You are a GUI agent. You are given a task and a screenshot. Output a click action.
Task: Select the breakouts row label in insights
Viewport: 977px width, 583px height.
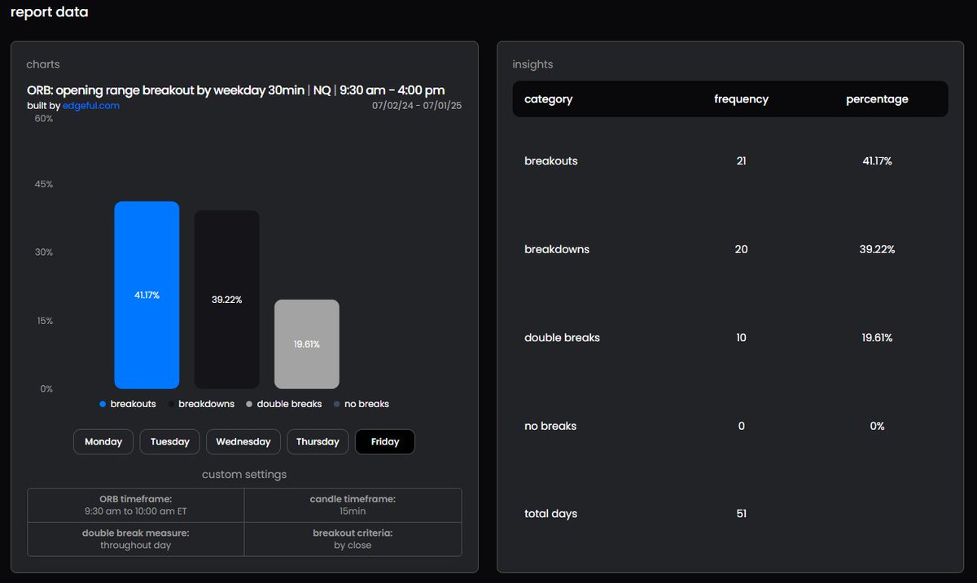click(551, 161)
